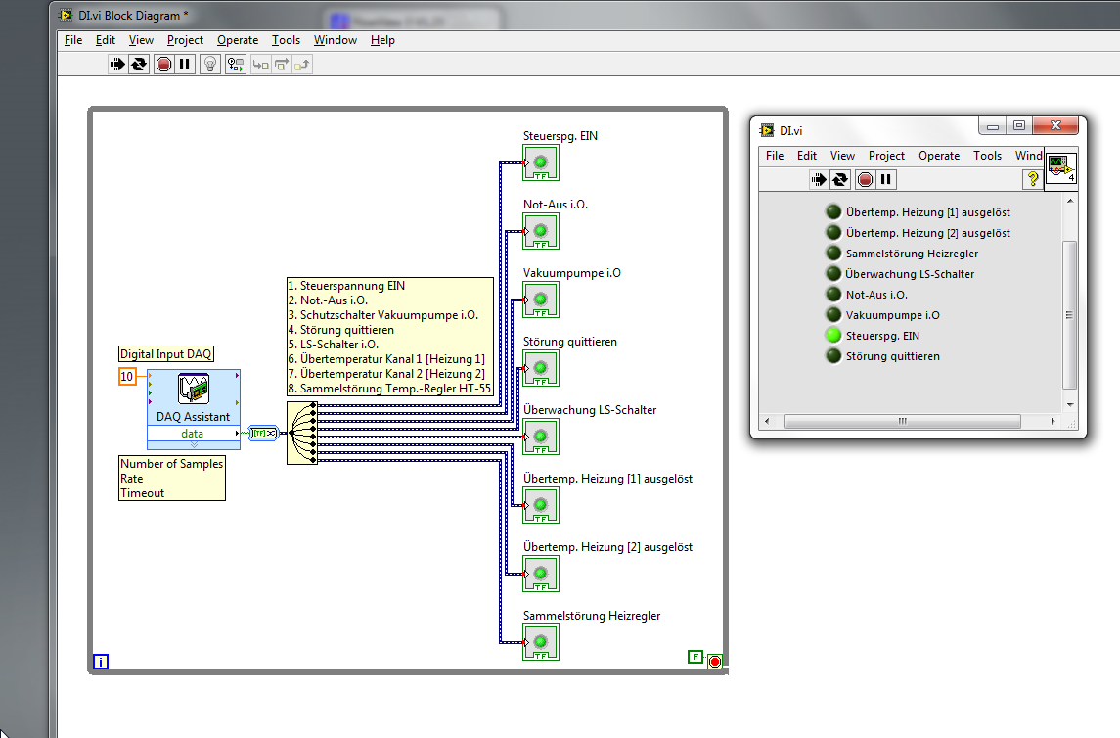
Task: Toggle Highlight Execution light bulb
Action: pos(209,65)
